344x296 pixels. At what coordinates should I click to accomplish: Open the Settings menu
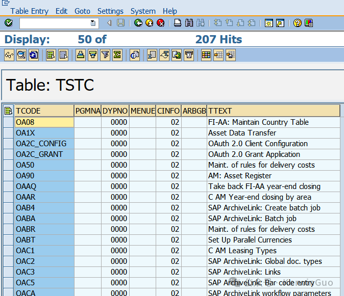110,11
